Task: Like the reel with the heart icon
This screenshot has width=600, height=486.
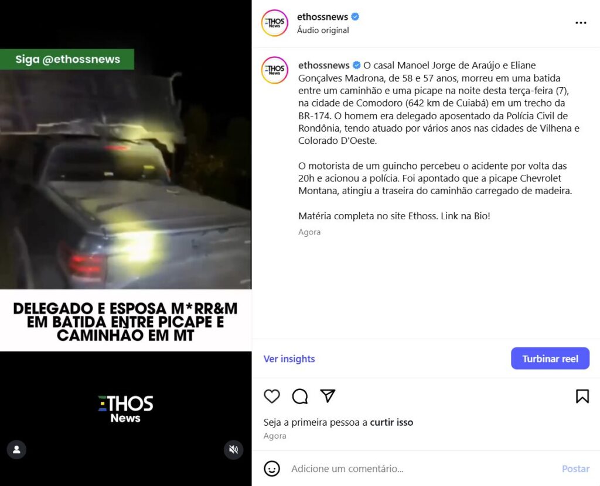Action: (272, 396)
